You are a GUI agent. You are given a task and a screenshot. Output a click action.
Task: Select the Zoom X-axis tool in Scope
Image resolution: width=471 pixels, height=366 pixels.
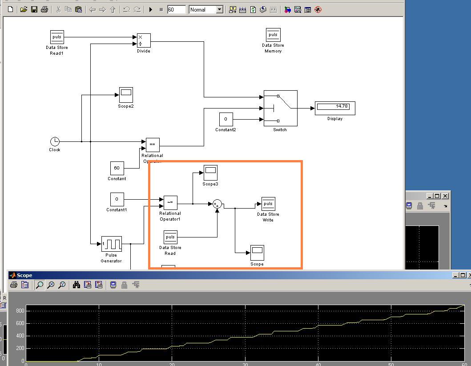click(51, 285)
